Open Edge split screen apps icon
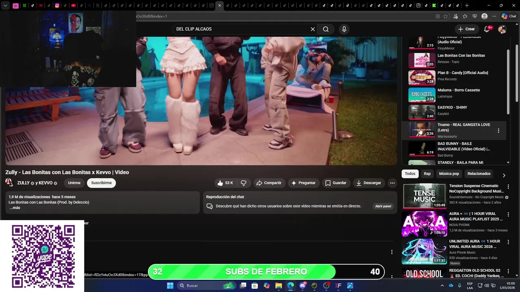 coord(438,16)
